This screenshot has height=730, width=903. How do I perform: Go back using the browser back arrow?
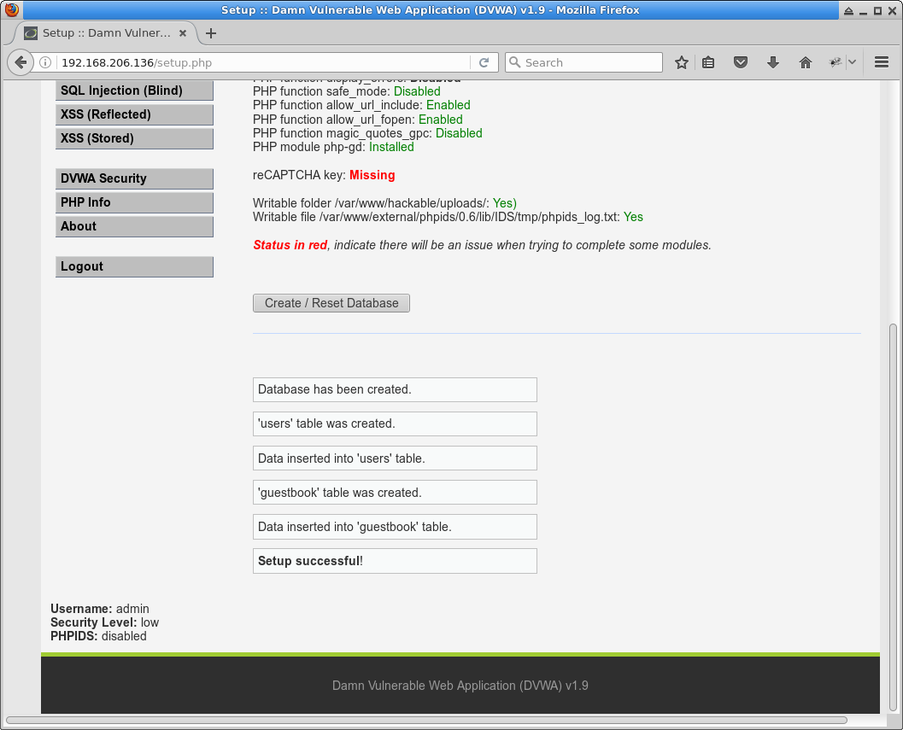point(21,62)
